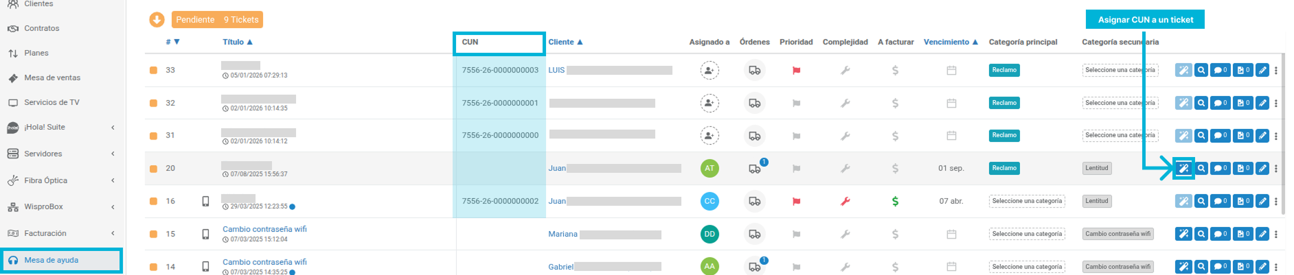Expand the Fibra Óptica menu
The width and height of the screenshot is (1294, 275).
pyautogui.click(x=60, y=180)
